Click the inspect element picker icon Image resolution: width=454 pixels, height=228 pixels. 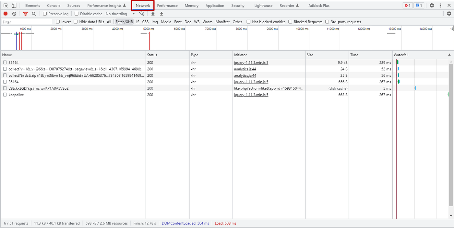click(6, 6)
